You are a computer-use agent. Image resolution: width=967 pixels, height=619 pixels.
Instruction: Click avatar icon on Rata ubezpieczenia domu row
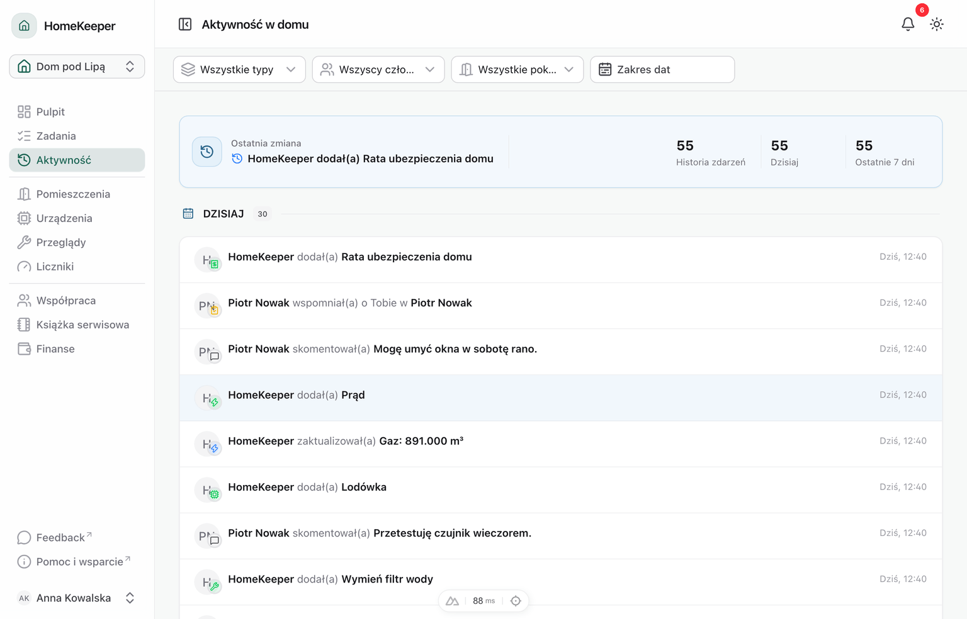207,260
